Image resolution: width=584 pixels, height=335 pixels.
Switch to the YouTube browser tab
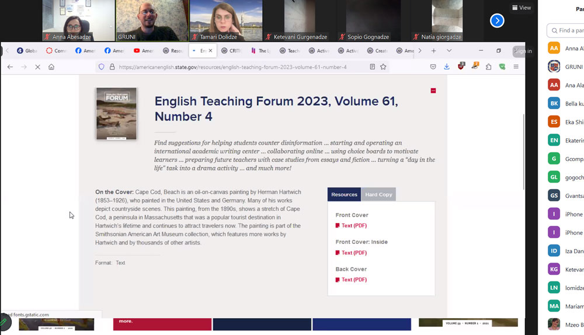coord(144,51)
